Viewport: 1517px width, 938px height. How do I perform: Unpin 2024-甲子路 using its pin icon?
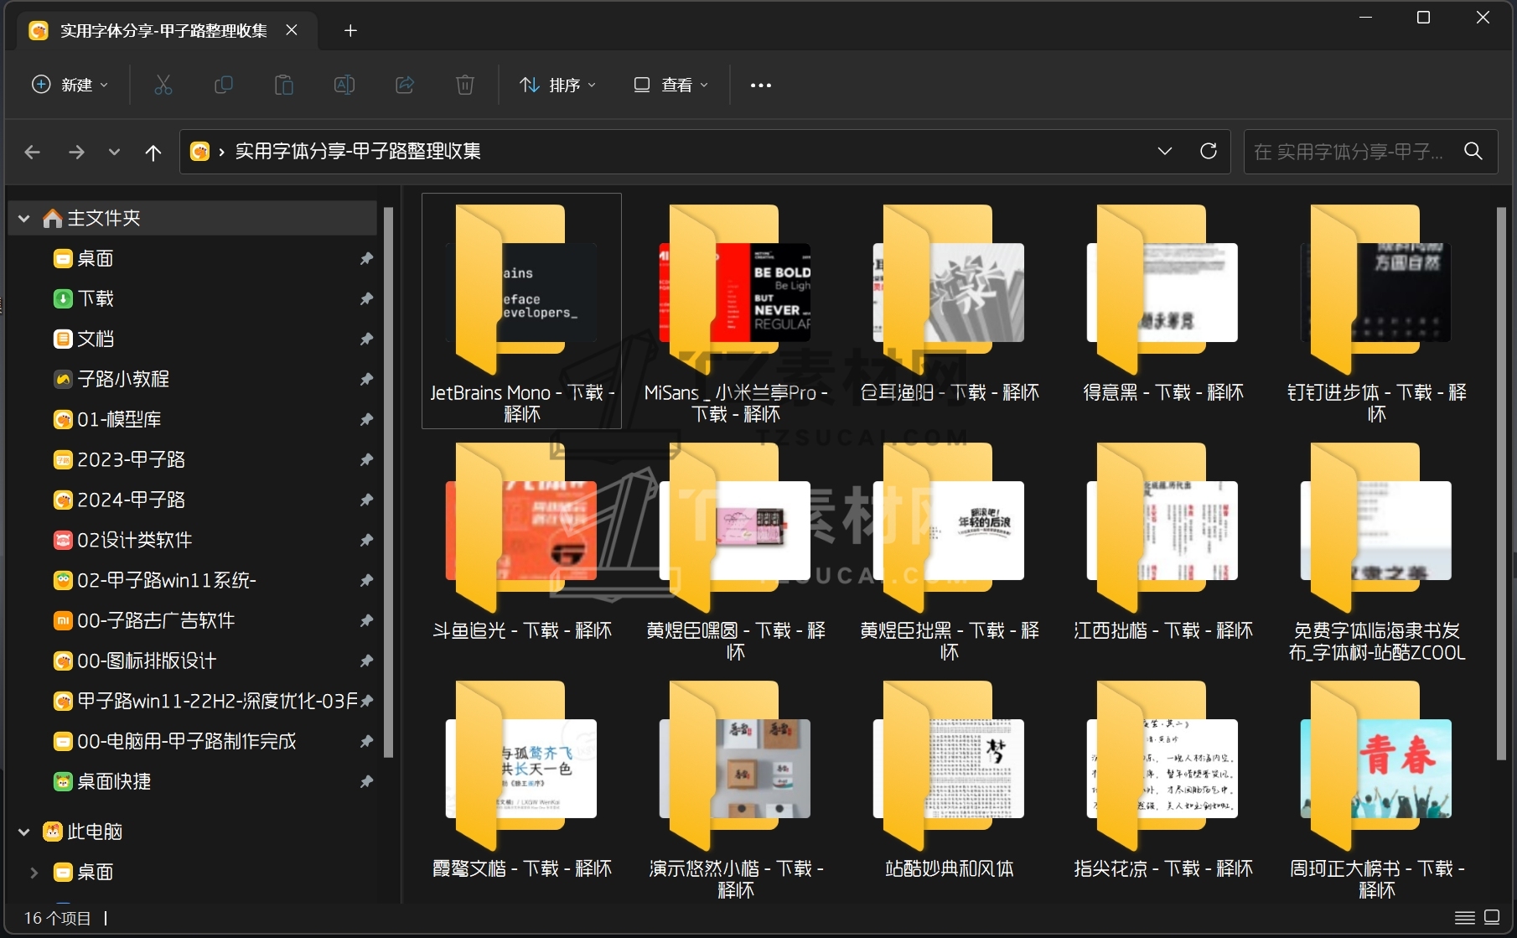[366, 500]
